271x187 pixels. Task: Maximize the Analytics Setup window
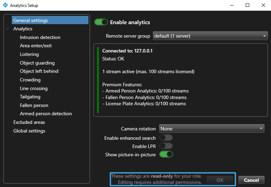(x=247, y=6)
